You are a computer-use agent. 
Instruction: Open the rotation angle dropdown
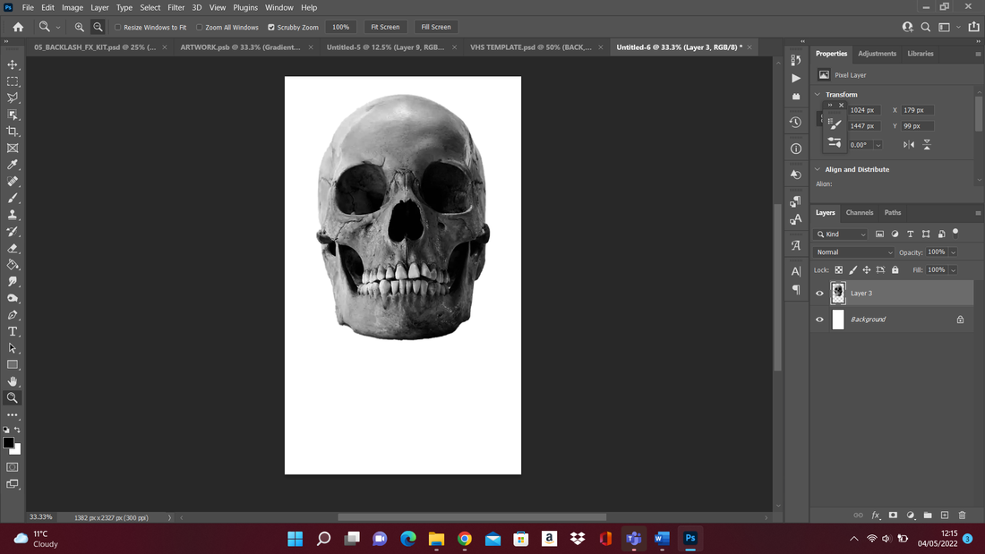coord(878,145)
